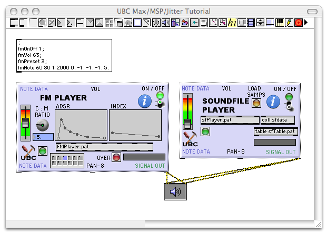This screenshot has height=233, width=327.
Task: Click green LED under Soundfile volume slider
Action: point(205,131)
